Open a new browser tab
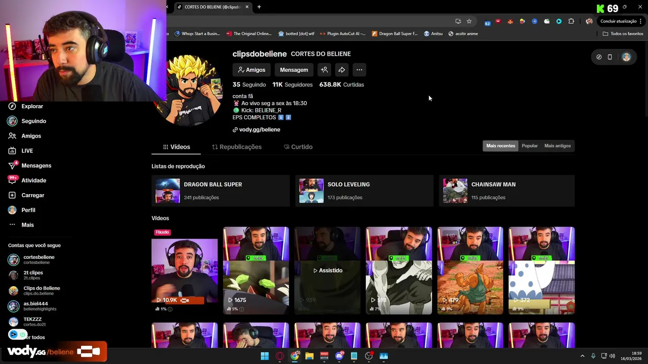Screen dimensions: 648x364 tap(259, 7)
